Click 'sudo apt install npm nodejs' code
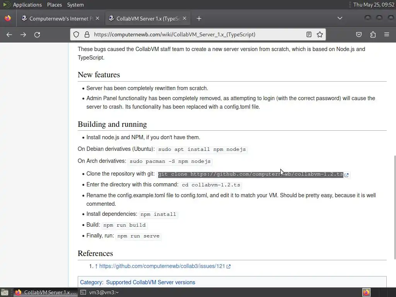Viewport: 396px width, 297px height. [x=202, y=149]
